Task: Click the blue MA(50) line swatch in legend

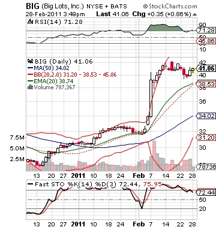Action: 30,68
